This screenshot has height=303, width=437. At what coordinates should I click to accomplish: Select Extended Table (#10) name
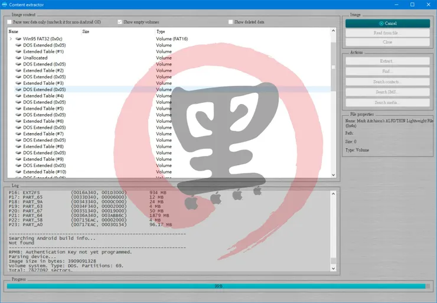[x=45, y=172]
